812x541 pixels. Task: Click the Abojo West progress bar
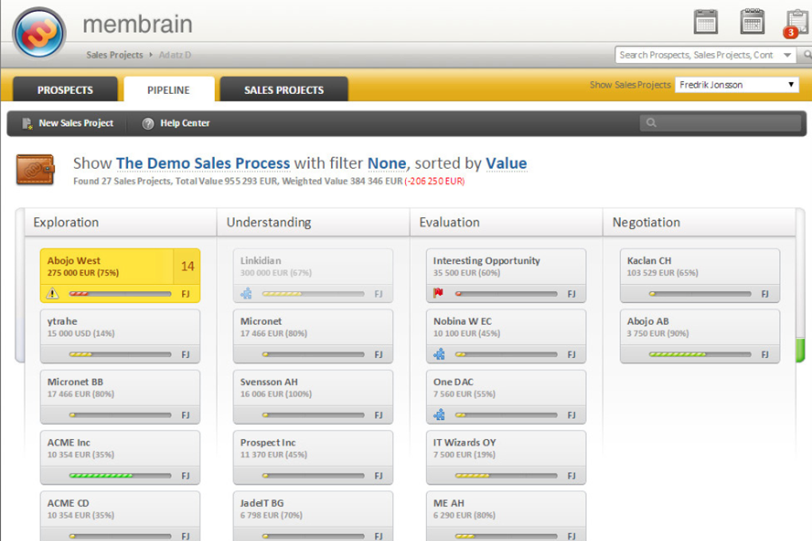click(120, 294)
